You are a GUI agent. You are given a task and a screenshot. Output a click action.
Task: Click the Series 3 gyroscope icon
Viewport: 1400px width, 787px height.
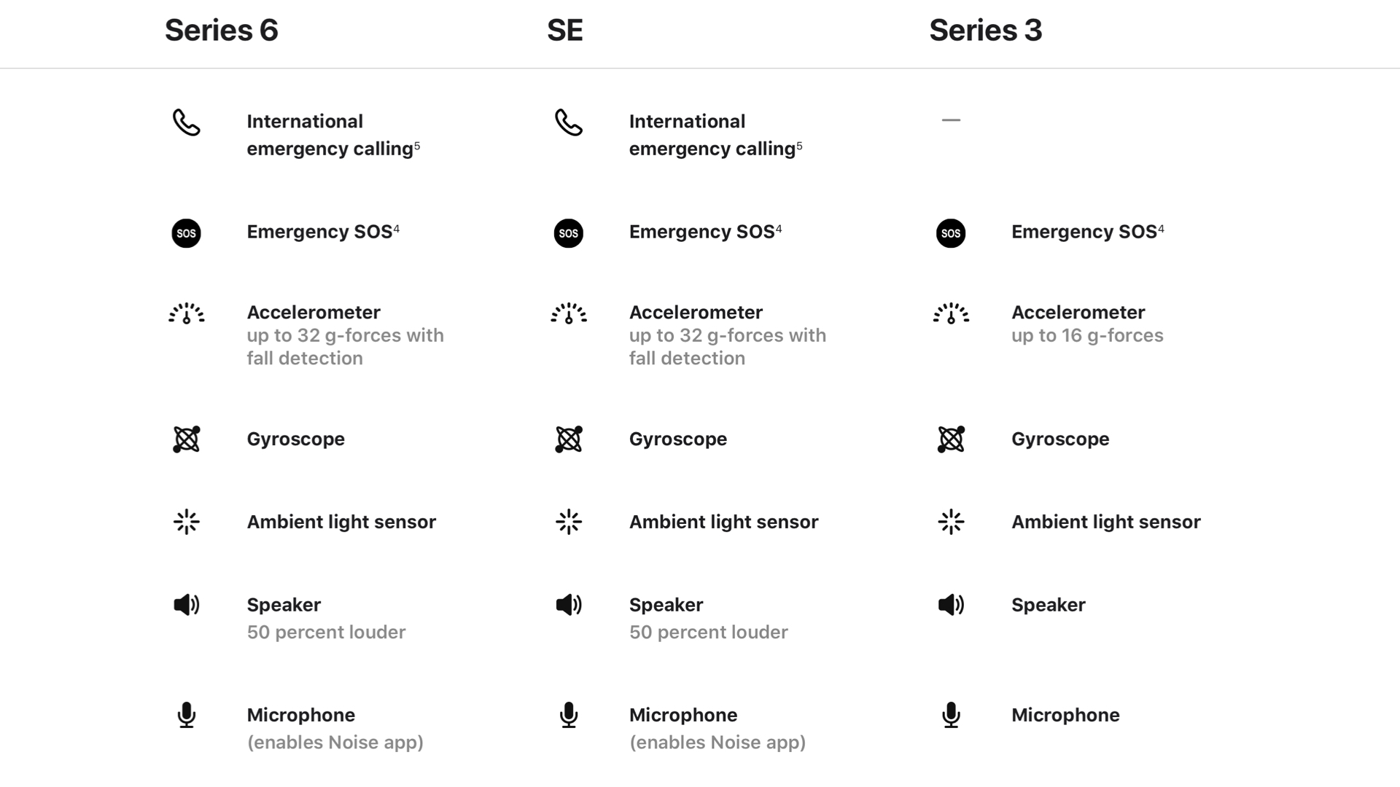(x=951, y=439)
